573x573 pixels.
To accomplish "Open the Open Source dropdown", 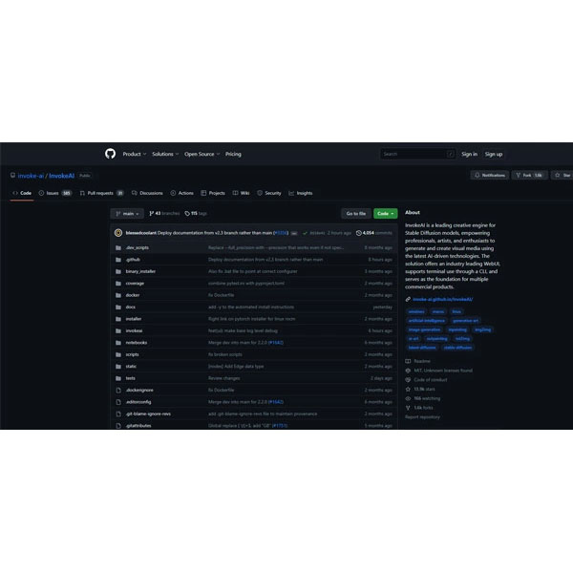I will click(x=201, y=154).
